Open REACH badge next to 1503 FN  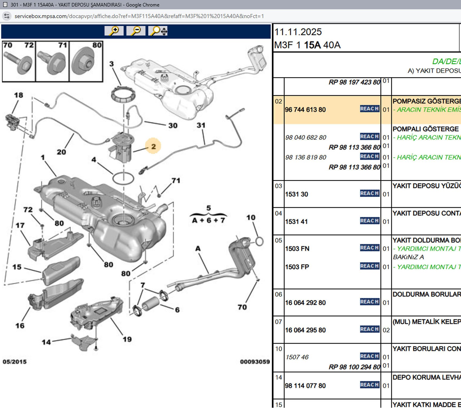pyautogui.click(x=369, y=248)
